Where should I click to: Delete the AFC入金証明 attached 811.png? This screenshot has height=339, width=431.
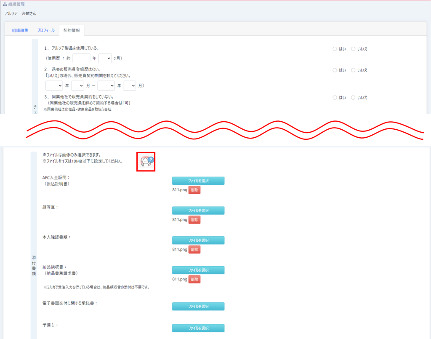coord(194,190)
